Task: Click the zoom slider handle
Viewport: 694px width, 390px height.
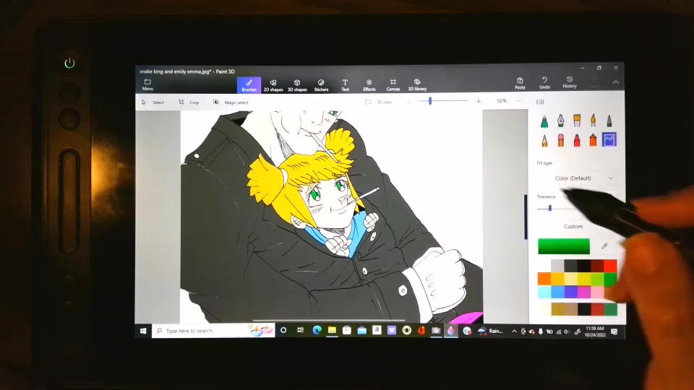Action: pyautogui.click(x=429, y=101)
